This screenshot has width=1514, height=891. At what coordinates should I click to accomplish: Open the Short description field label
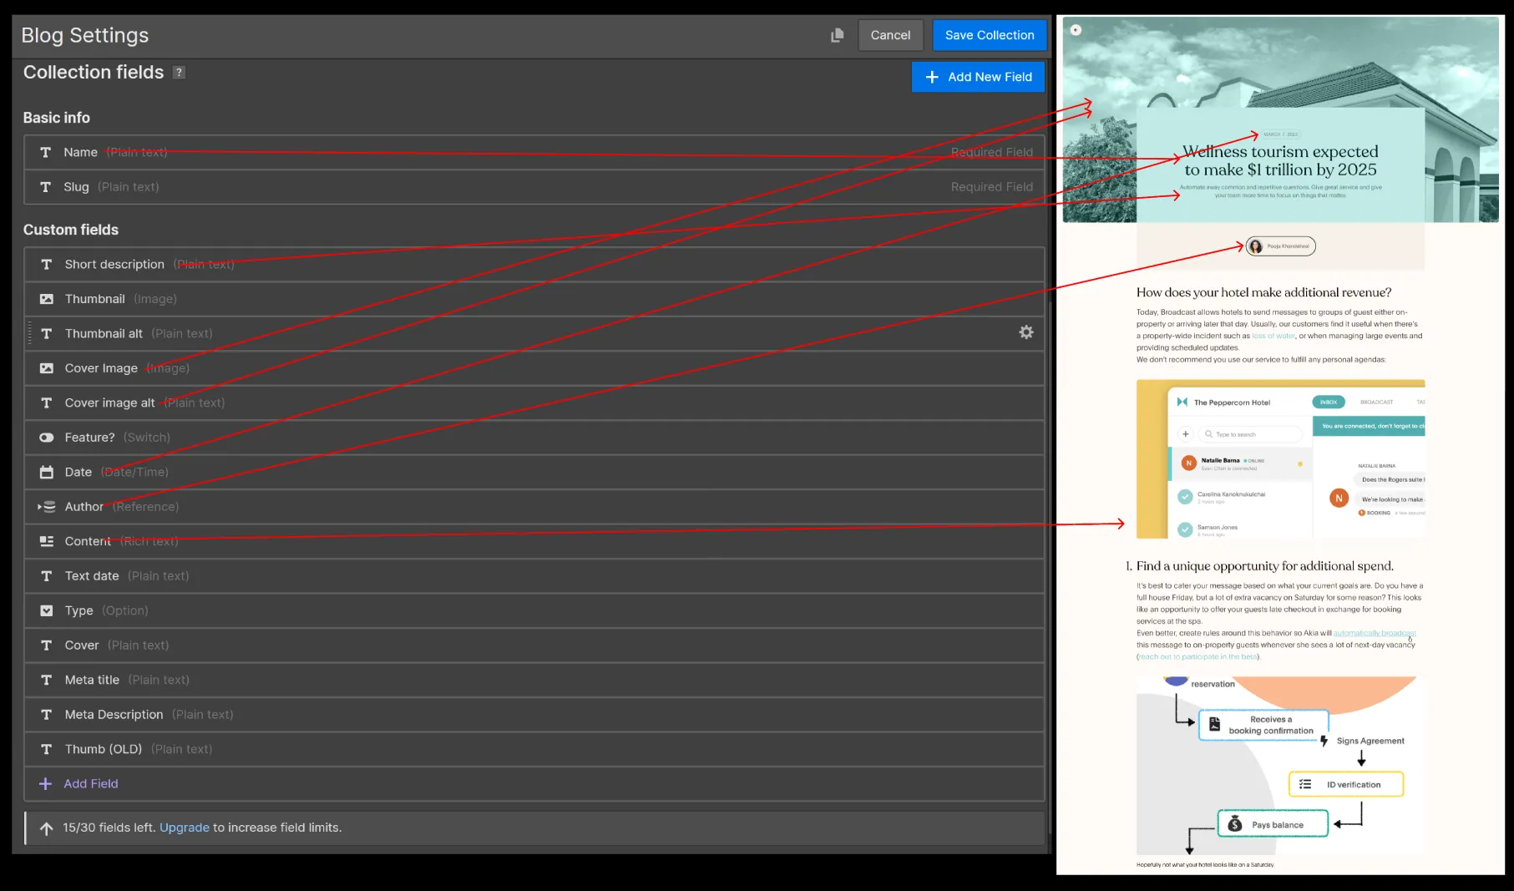(x=114, y=264)
